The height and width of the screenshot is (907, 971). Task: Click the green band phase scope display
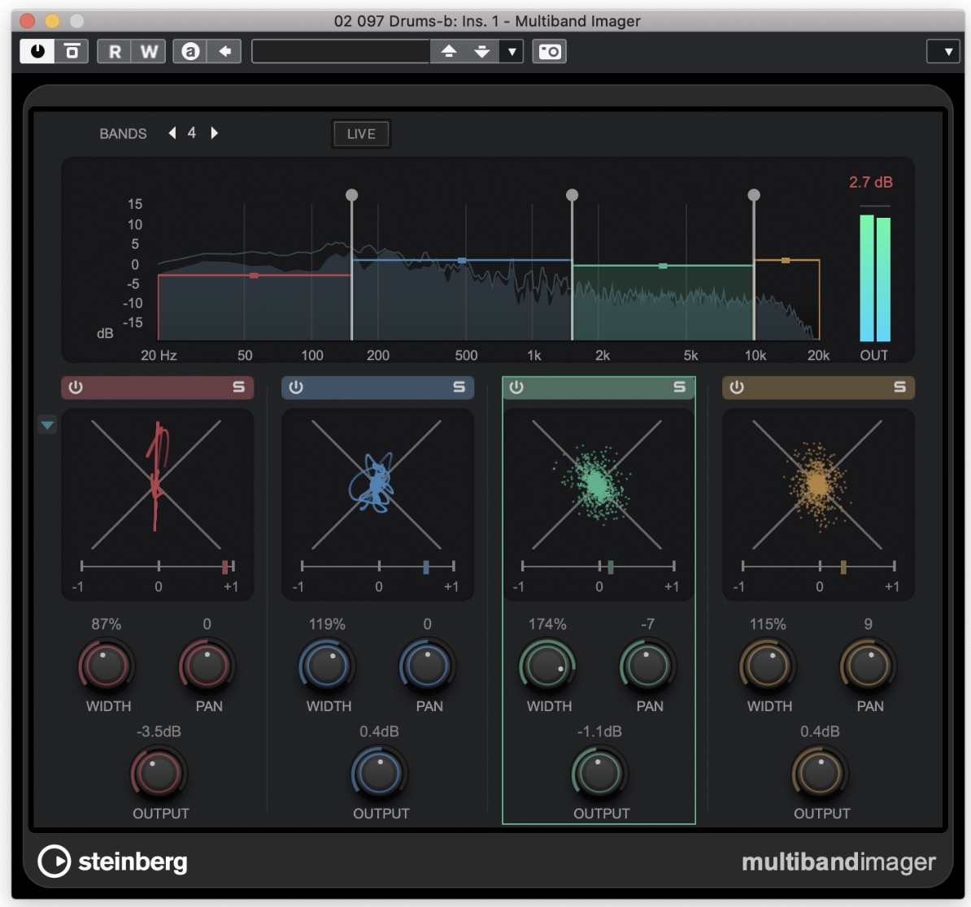[x=597, y=484]
